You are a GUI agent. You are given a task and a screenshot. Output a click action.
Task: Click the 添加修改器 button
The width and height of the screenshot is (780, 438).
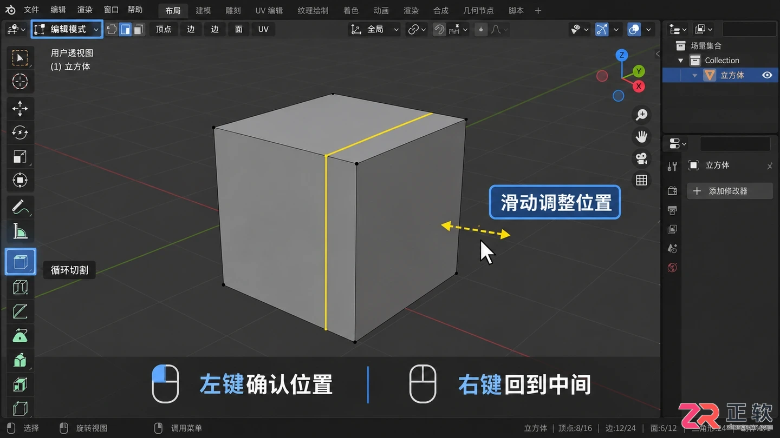pos(730,191)
